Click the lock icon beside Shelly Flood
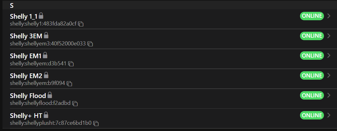The height and width of the screenshot is (131, 337). point(50,95)
